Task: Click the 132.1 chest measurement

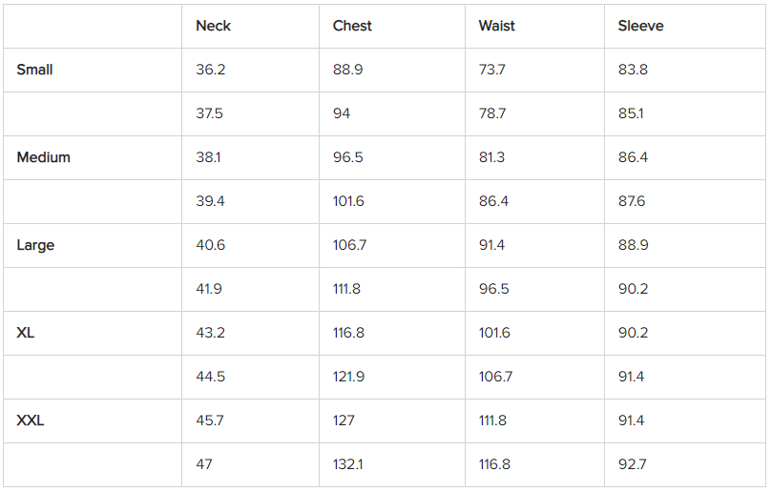Action: tap(348, 464)
